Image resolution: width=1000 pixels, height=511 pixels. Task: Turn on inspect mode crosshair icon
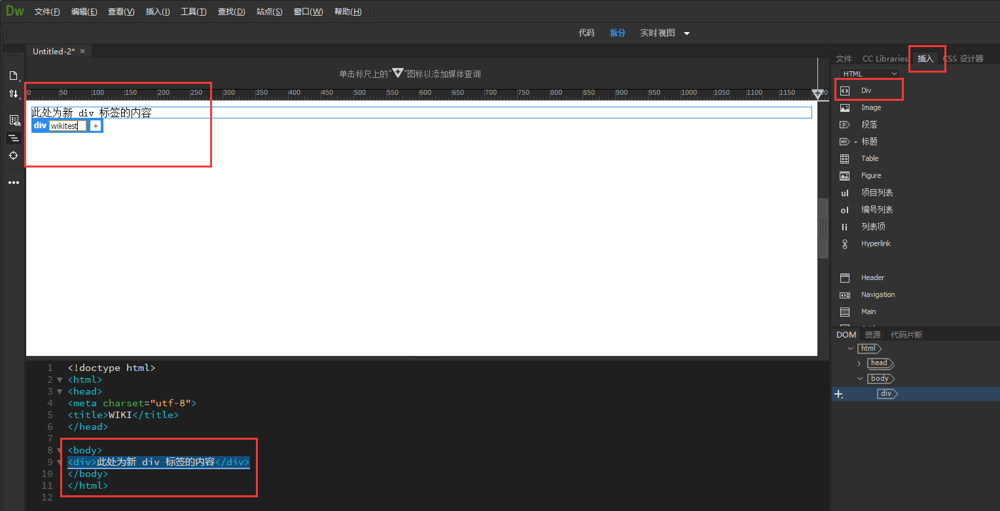tap(13, 155)
